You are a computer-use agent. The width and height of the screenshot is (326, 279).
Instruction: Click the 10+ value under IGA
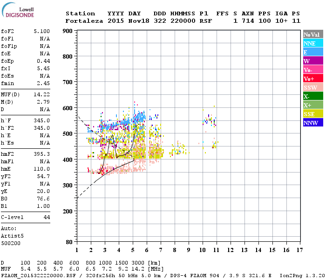281,21
